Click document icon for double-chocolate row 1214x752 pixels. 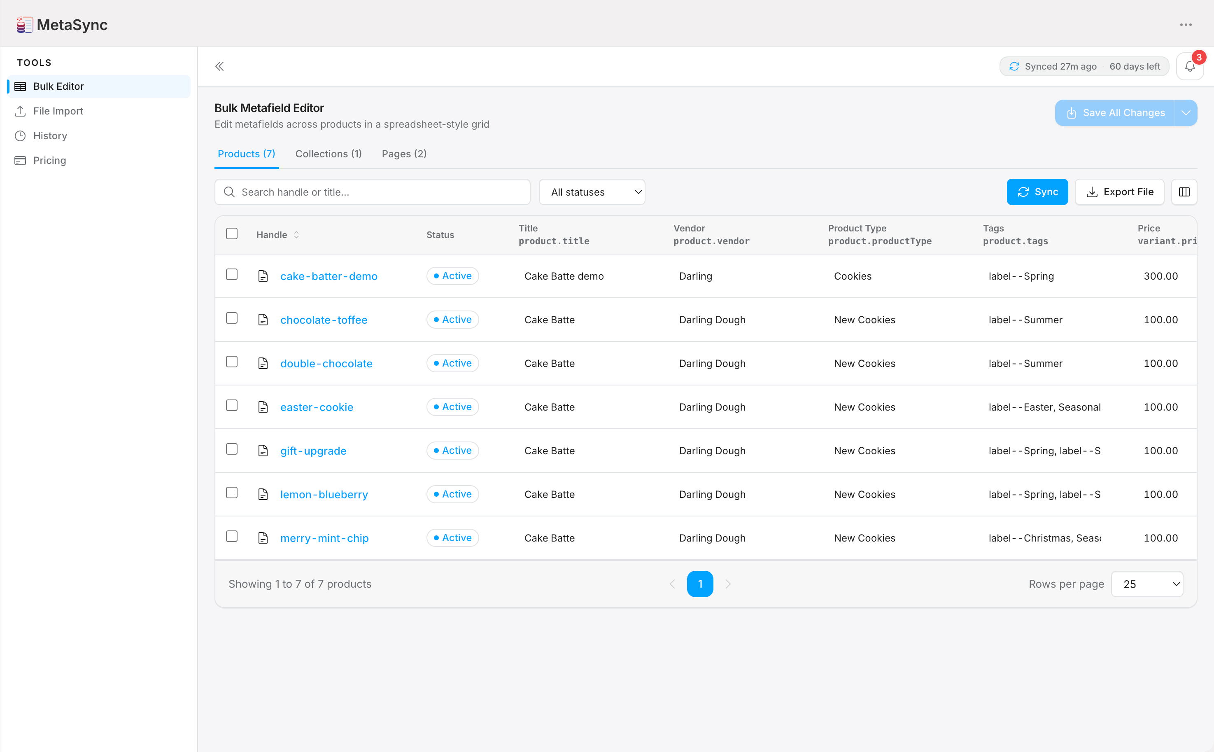click(263, 364)
